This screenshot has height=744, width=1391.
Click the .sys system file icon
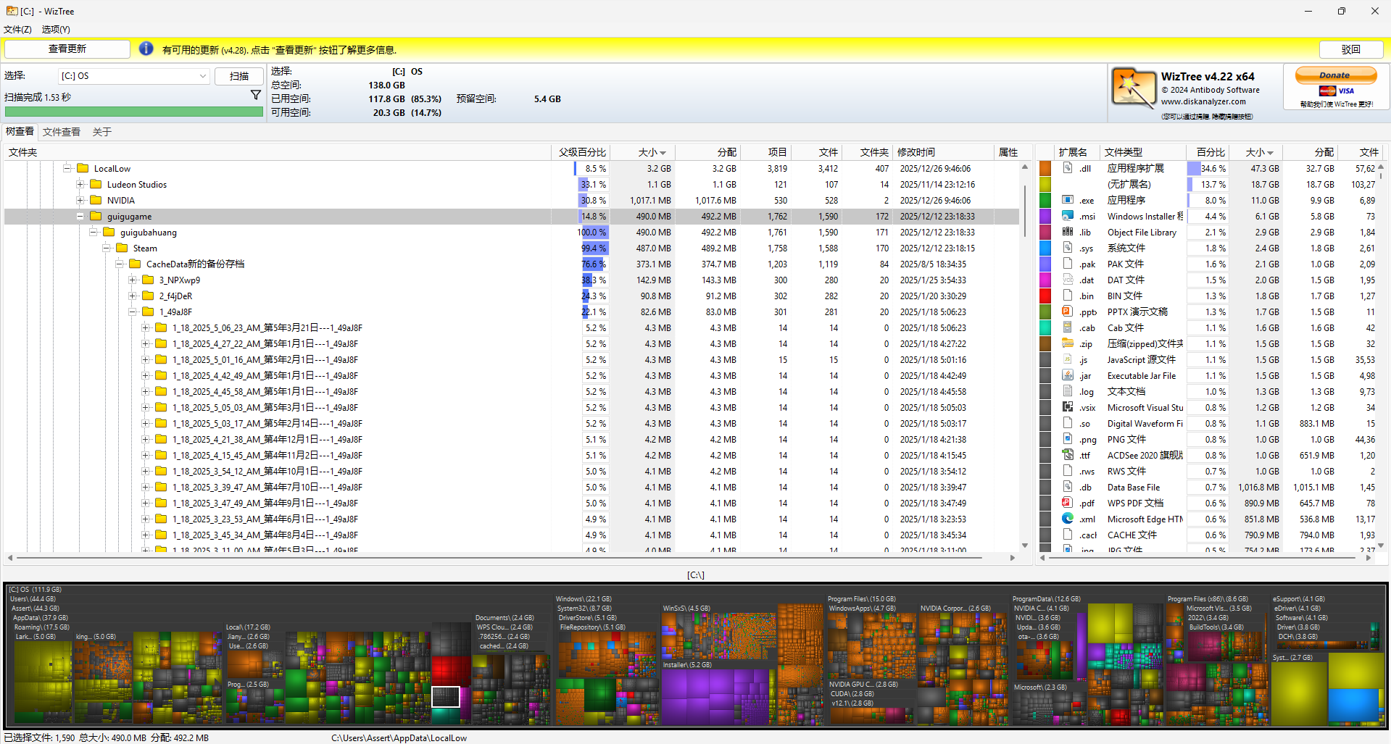(x=1068, y=248)
